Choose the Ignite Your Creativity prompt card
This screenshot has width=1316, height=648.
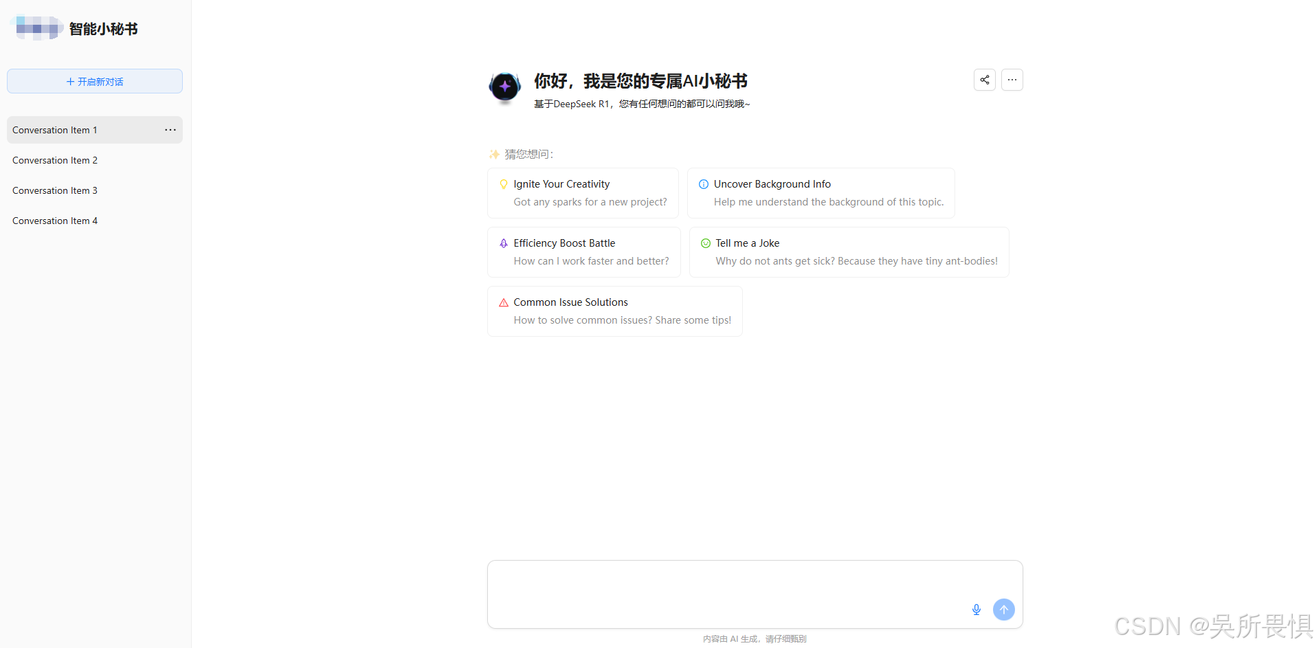point(582,193)
